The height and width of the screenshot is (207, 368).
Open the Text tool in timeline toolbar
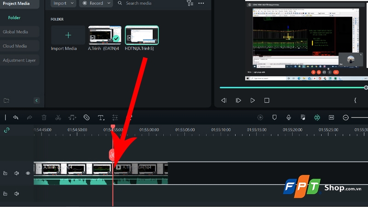tap(101, 118)
